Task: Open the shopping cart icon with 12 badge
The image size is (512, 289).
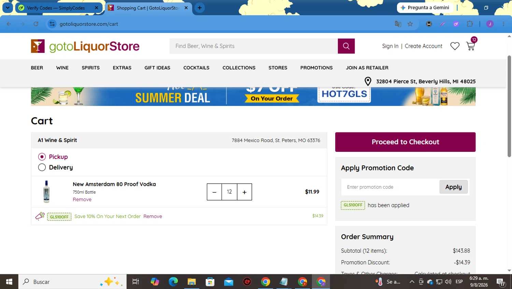Action: coord(471,45)
